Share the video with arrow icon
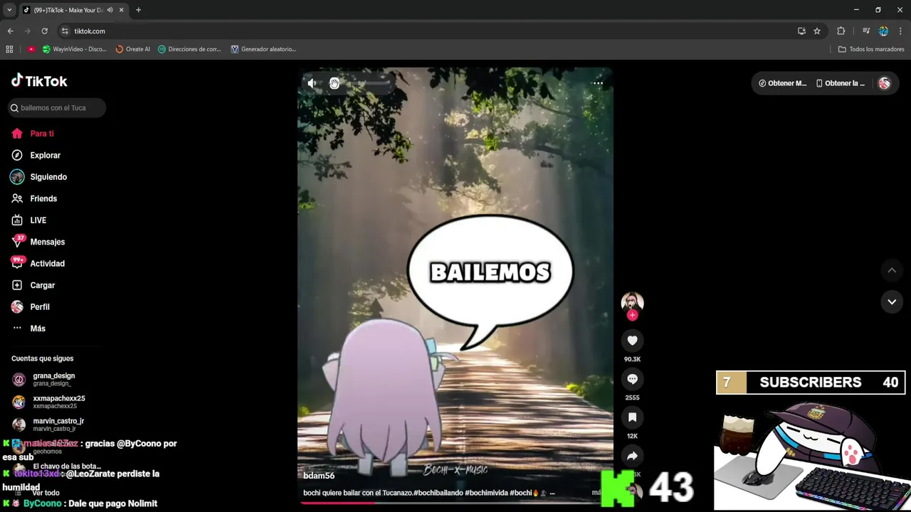The image size is (911, 512). click(632, 456)
